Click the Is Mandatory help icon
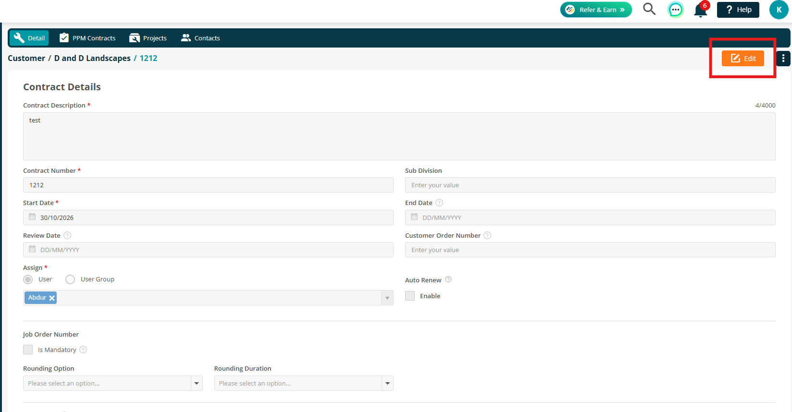 coord(83,350)
